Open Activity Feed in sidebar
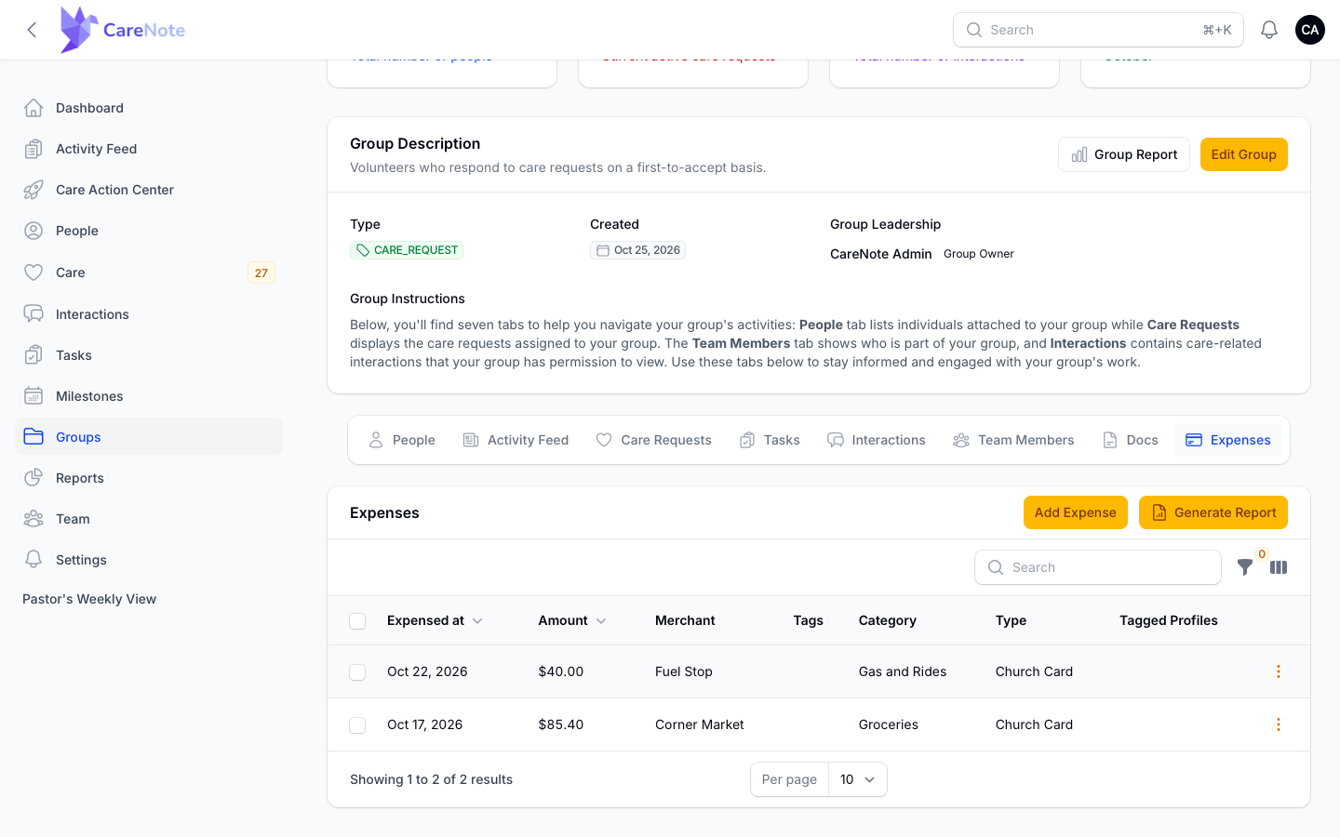This screenshot has height=837, width=1340. 149,149
